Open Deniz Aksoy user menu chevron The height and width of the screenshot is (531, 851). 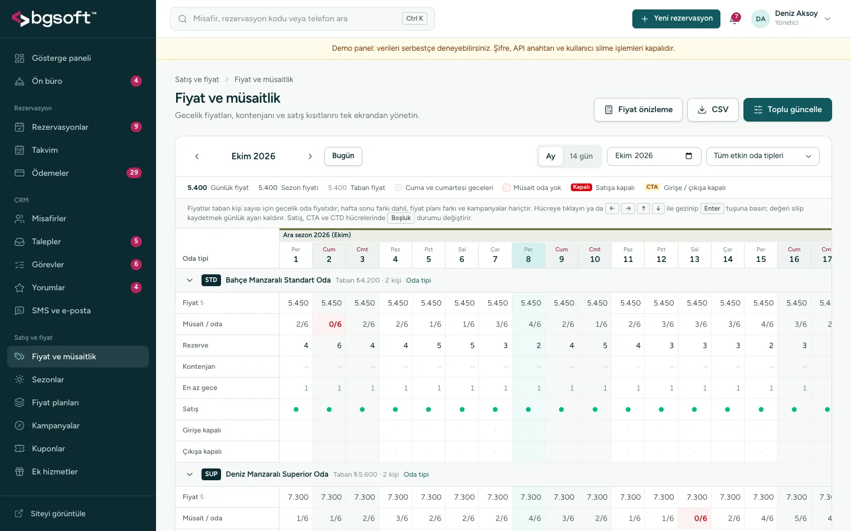click(827, 19)
